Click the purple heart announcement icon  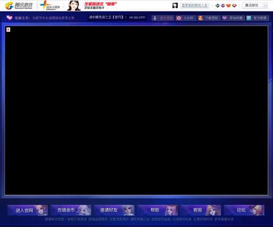point(9,18)
